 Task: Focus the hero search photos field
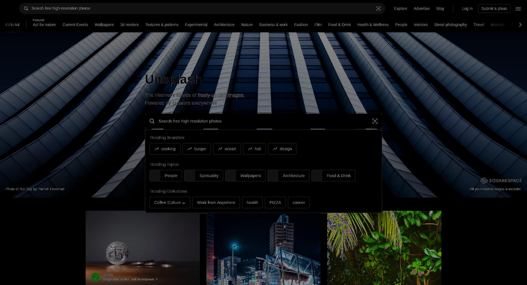click(263, 121)
